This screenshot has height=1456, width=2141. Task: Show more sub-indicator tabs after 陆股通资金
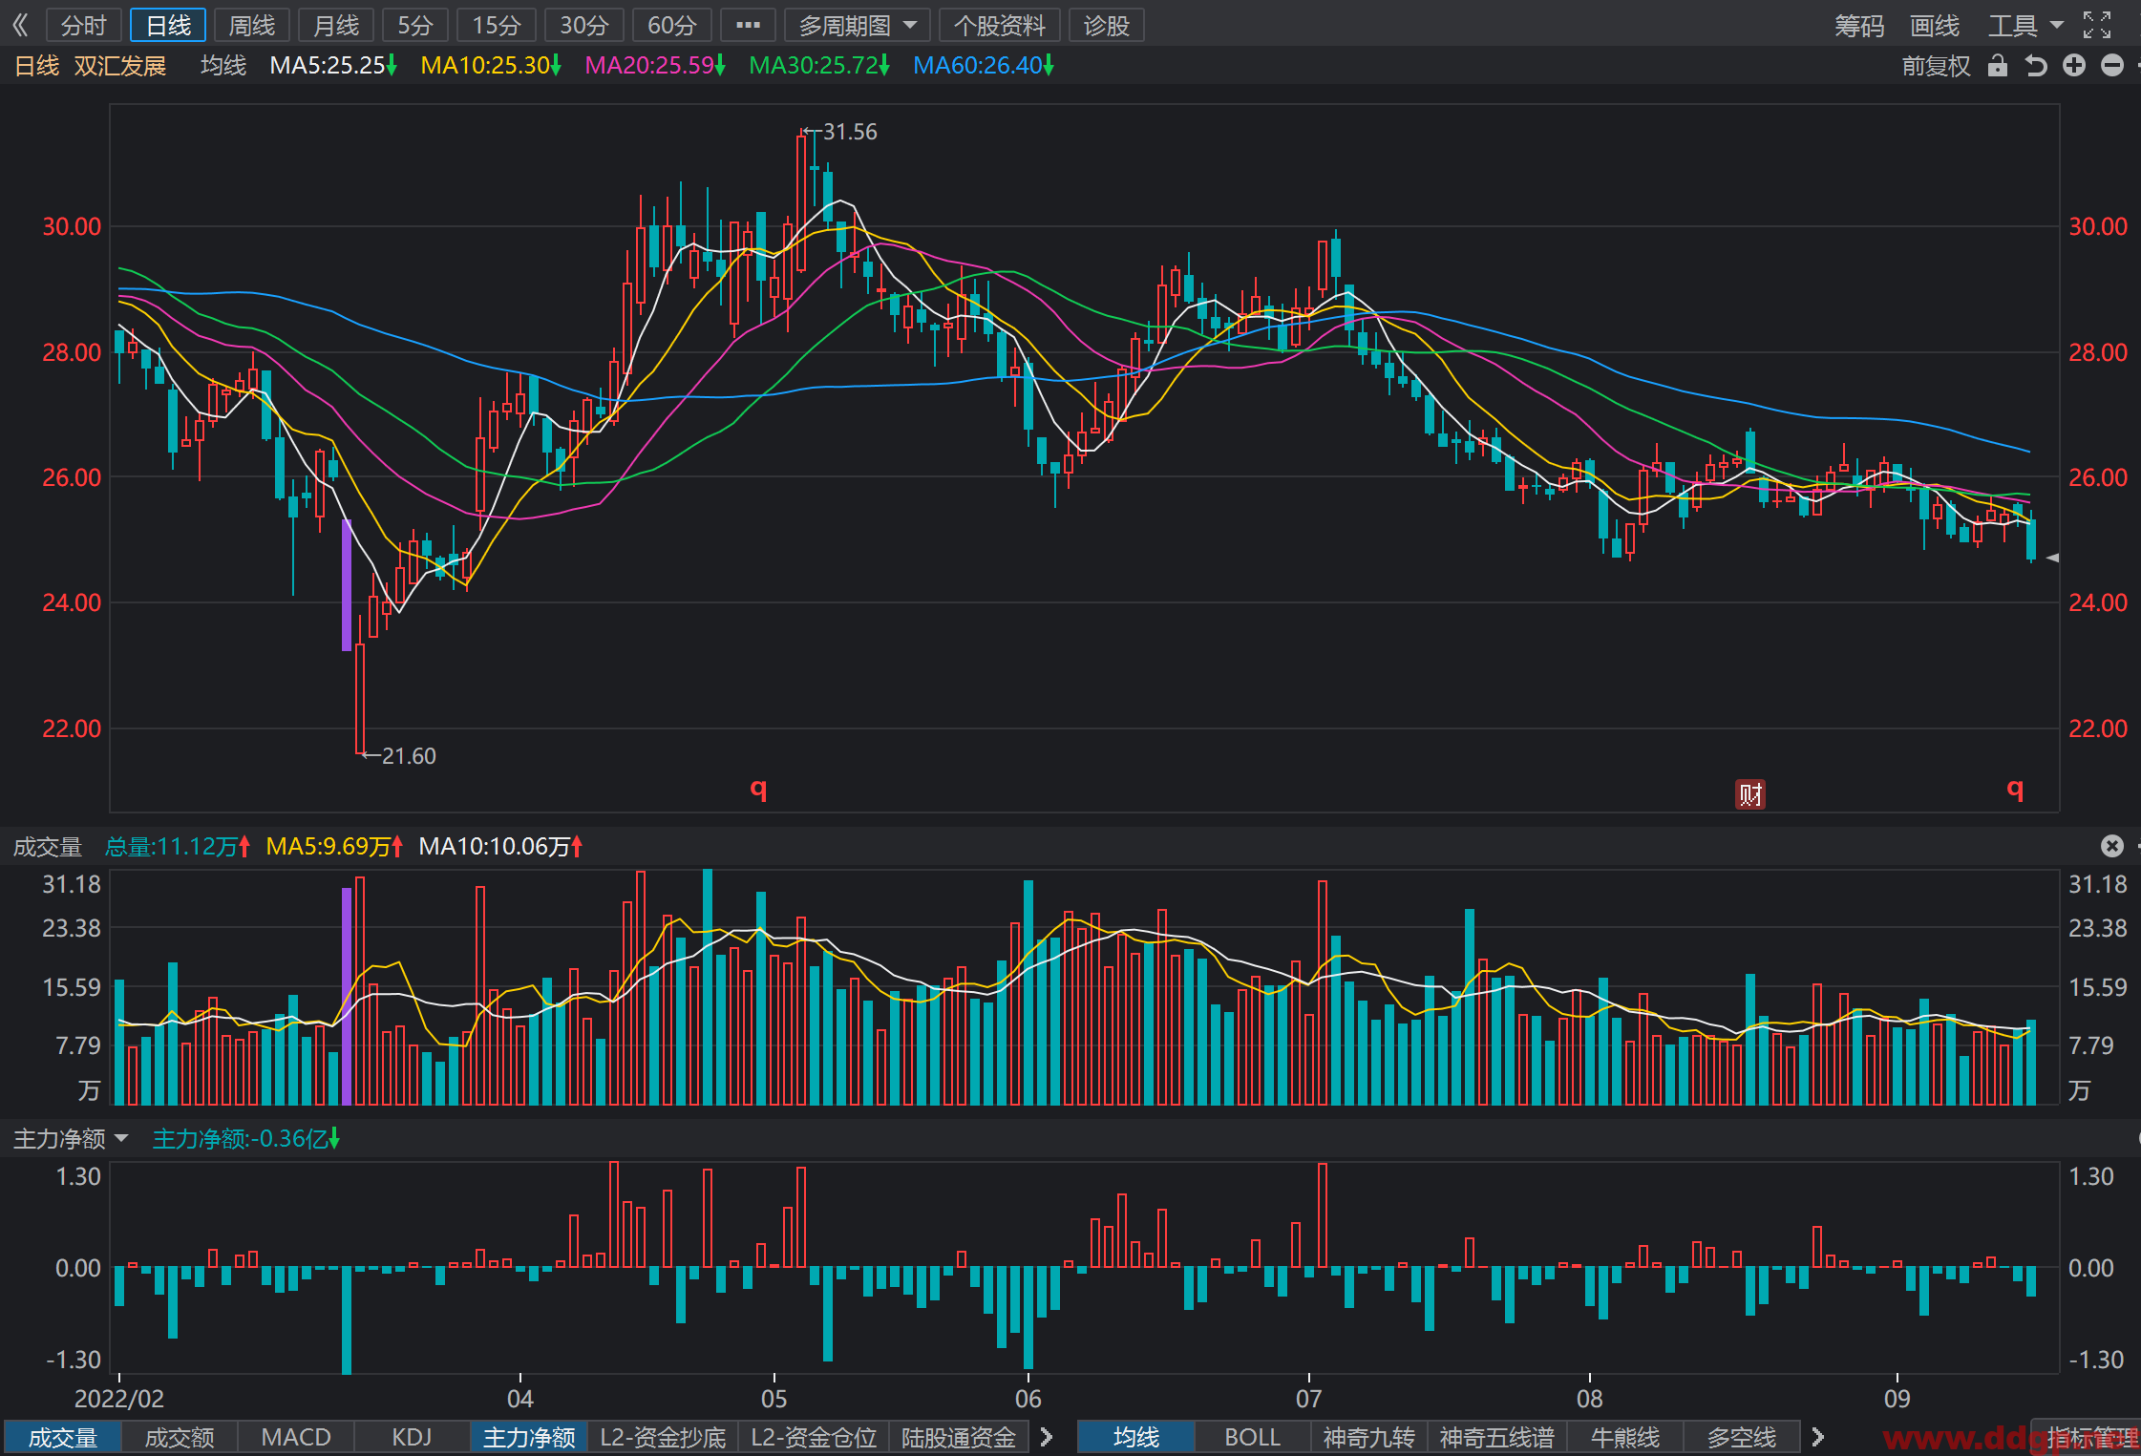click(1047, 1437)
